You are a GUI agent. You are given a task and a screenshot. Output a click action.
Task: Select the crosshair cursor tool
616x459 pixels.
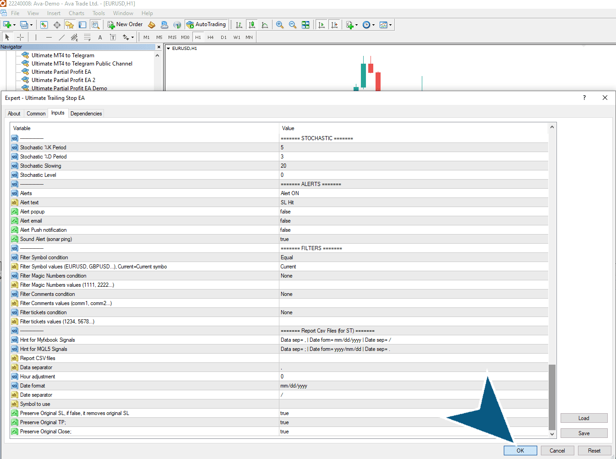coord(20,38)
